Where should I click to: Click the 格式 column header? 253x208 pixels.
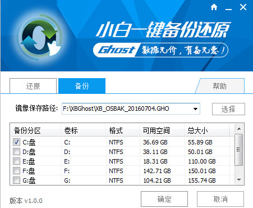coord(123,130)
